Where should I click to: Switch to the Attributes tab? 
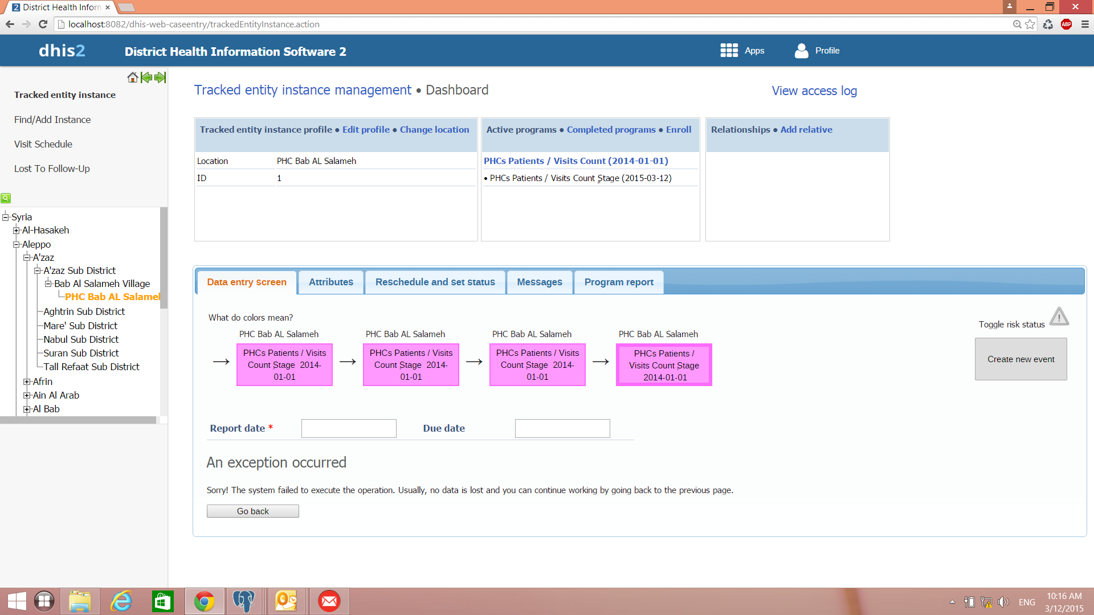[330, 282]
